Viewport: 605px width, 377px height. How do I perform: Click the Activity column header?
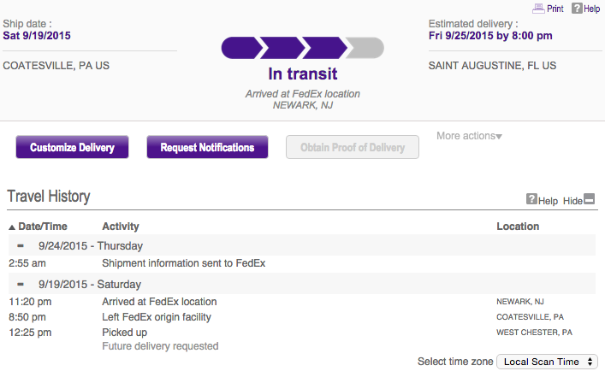(x=121, y=227)
